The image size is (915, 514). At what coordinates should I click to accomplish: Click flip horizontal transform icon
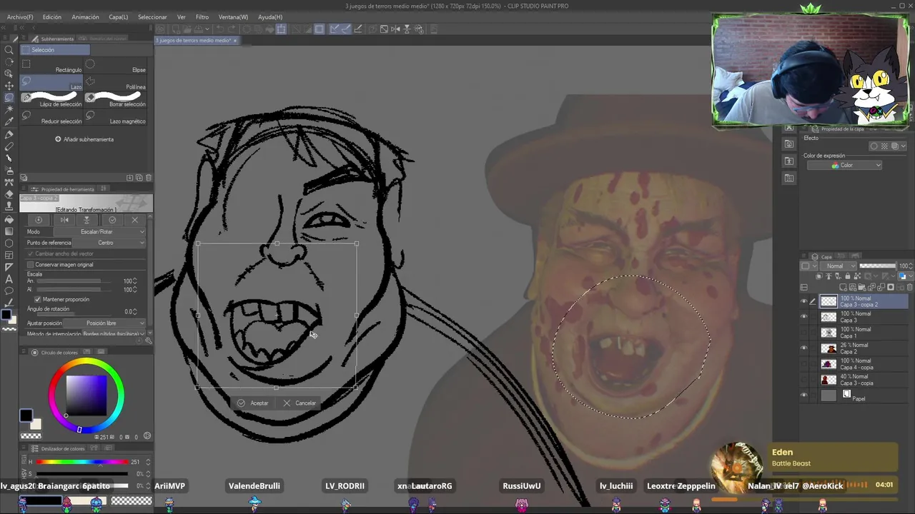click(x=64, y=220)
